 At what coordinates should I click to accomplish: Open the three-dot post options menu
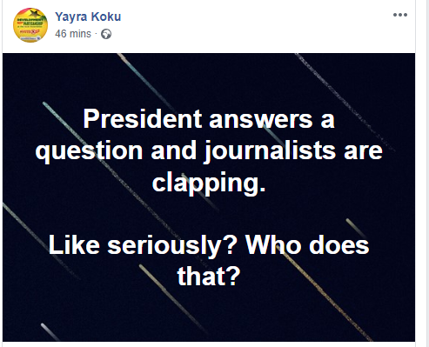point(400,15)
